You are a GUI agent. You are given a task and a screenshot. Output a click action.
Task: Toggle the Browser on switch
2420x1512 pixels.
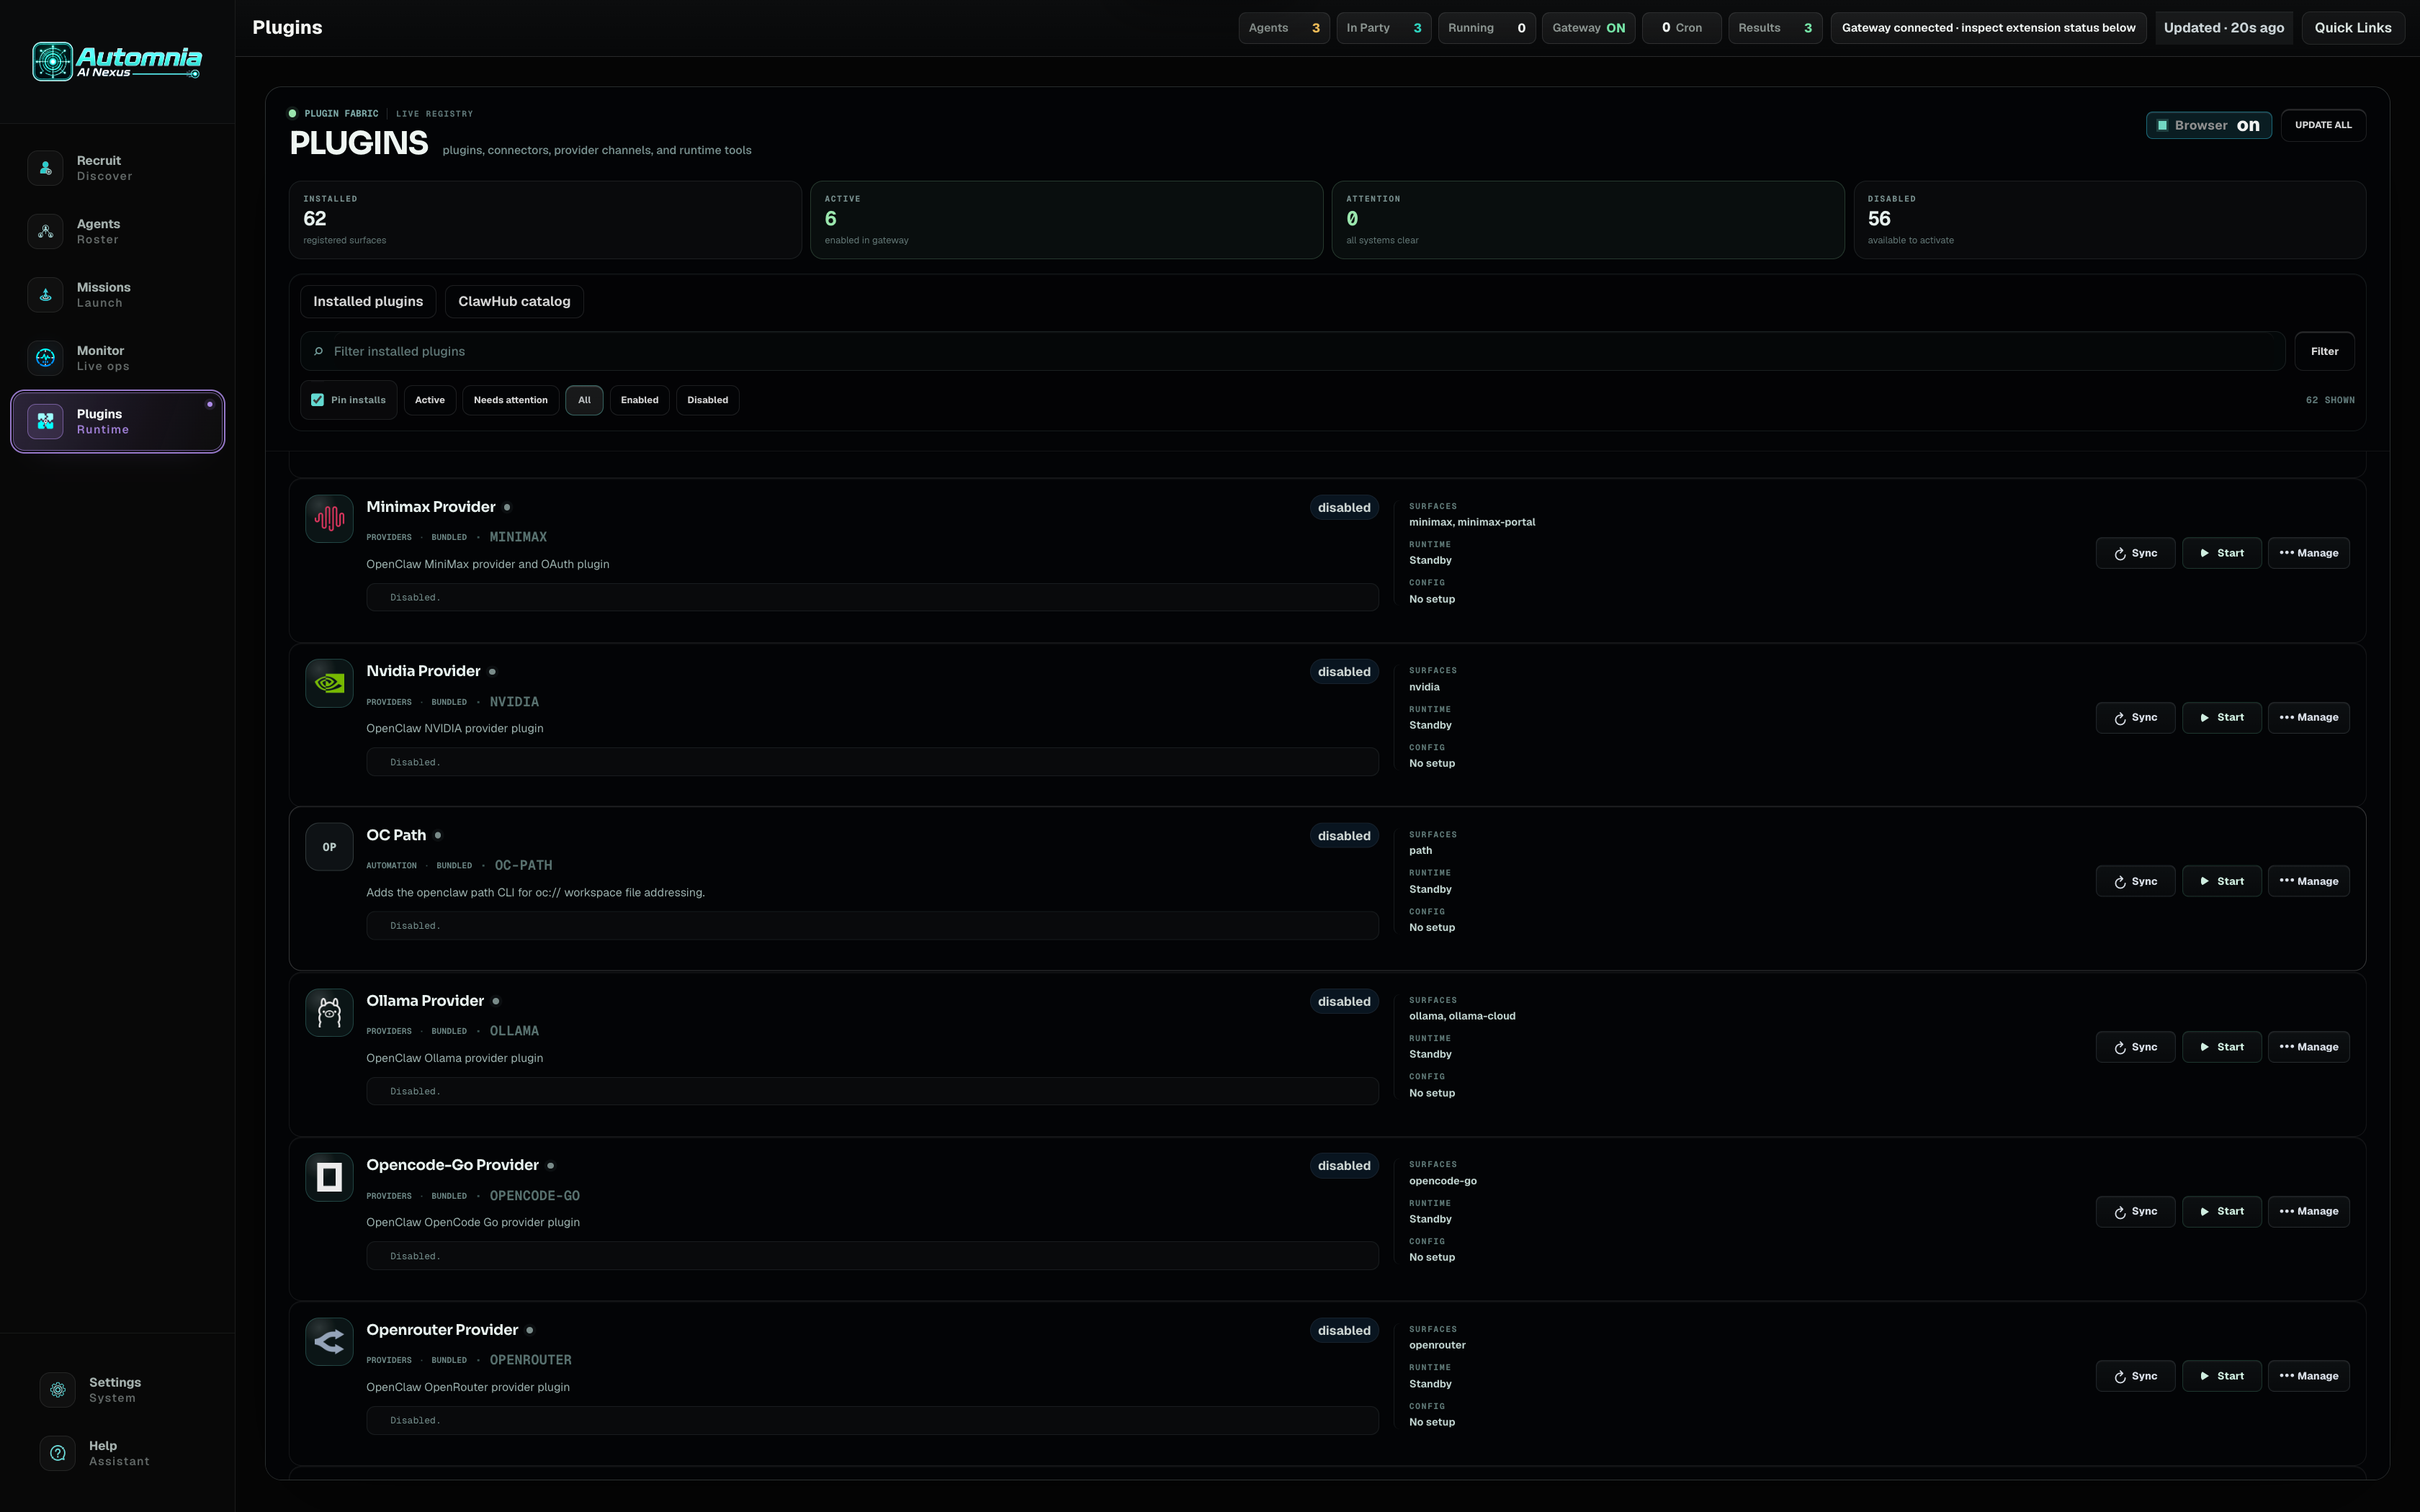coord(2208,125)
